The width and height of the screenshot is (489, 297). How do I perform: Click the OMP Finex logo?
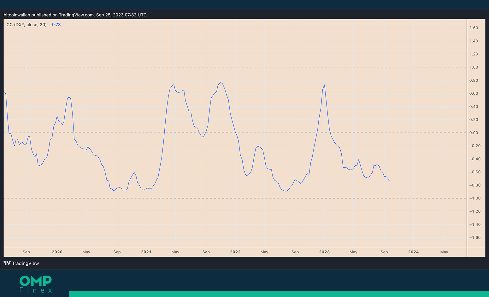(36, 284)
